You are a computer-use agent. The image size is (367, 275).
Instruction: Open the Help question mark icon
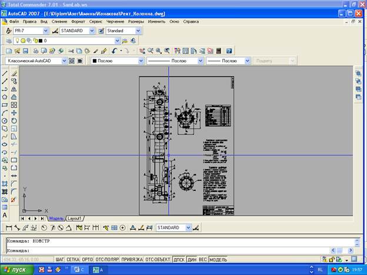click(229, 51)
